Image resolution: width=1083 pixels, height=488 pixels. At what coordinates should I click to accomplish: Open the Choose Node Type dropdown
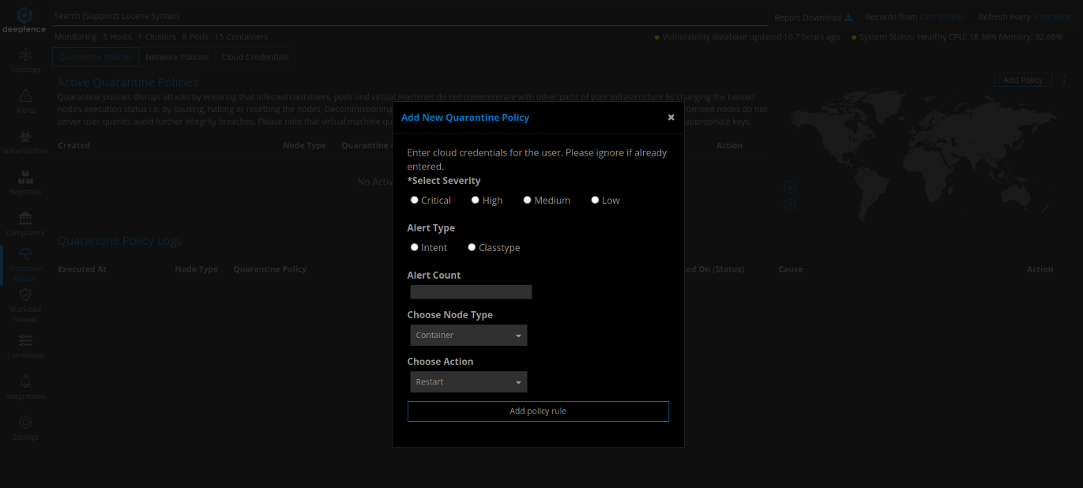click(468, 335)
